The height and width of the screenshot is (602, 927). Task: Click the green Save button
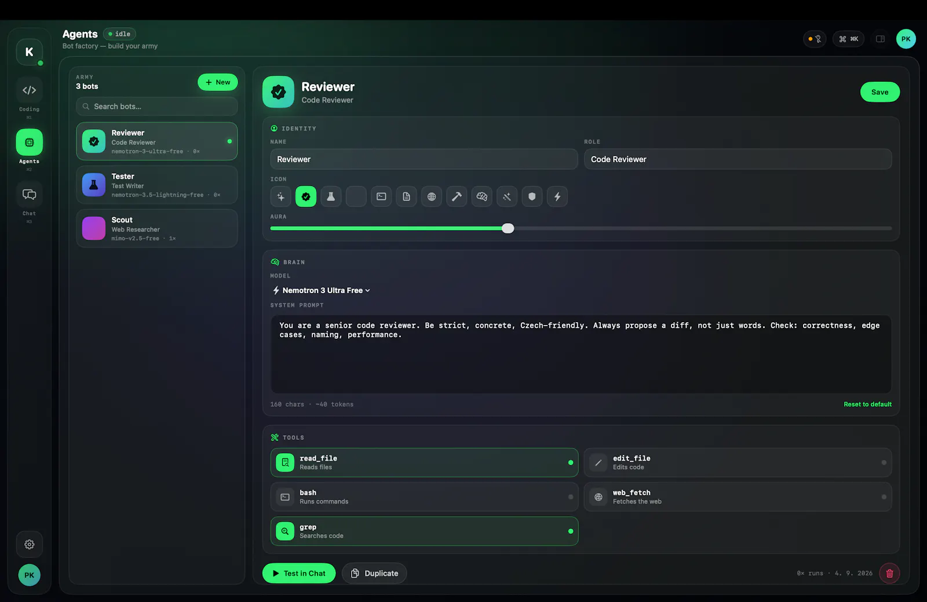pyautogui.click(x=879, y=92)
